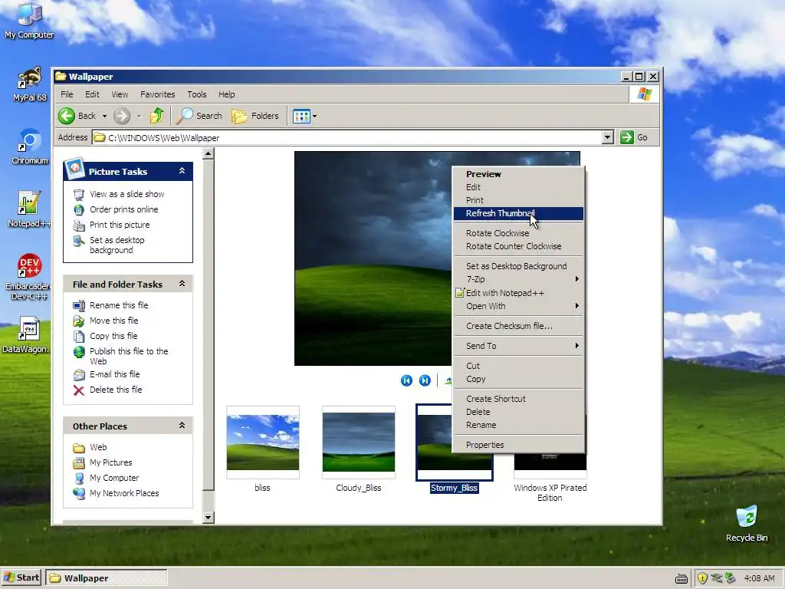Choose Refresh Thumbnail in context menu

point(518,213)
